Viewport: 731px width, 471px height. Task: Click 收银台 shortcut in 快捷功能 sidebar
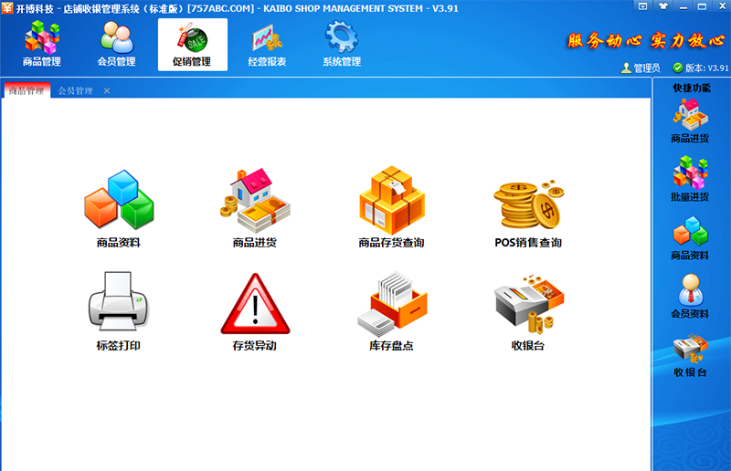pos(690,355)
